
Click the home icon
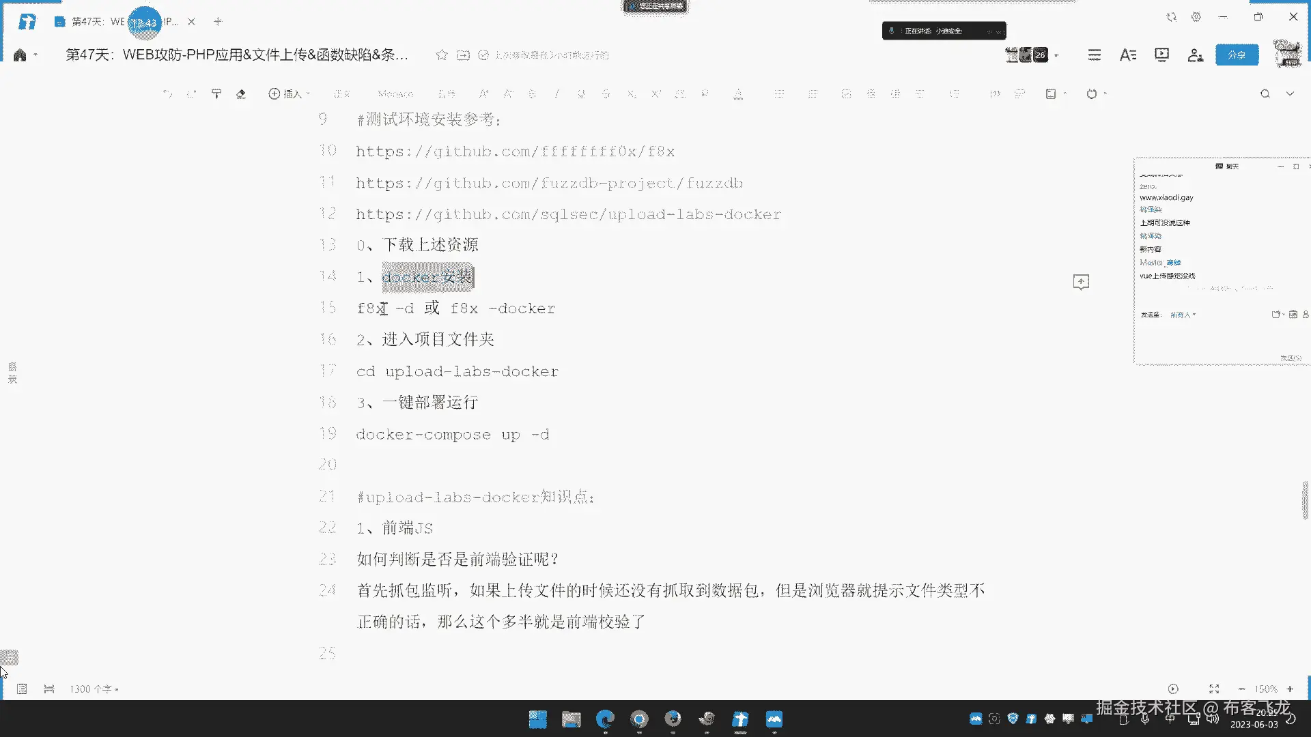click(20, 55)
